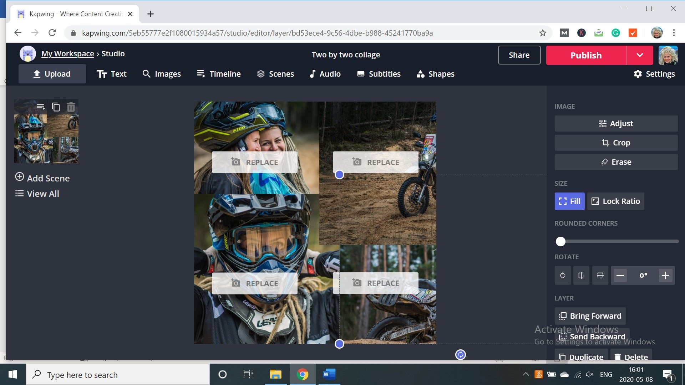Open the Subtitles menu

coord(379,74)
